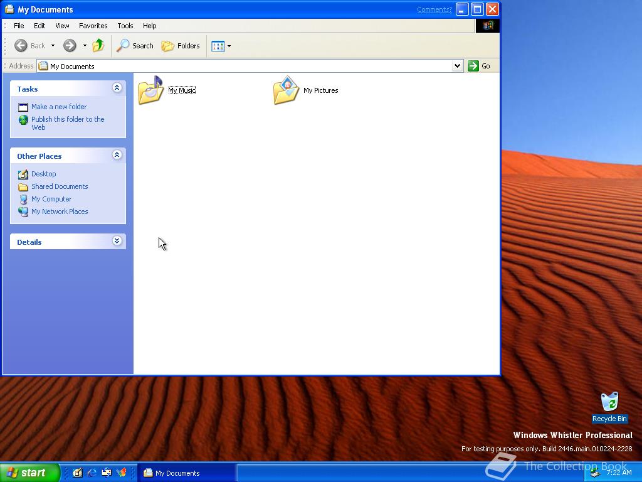Collapse the Other Places panel

[x=117, y=155]
